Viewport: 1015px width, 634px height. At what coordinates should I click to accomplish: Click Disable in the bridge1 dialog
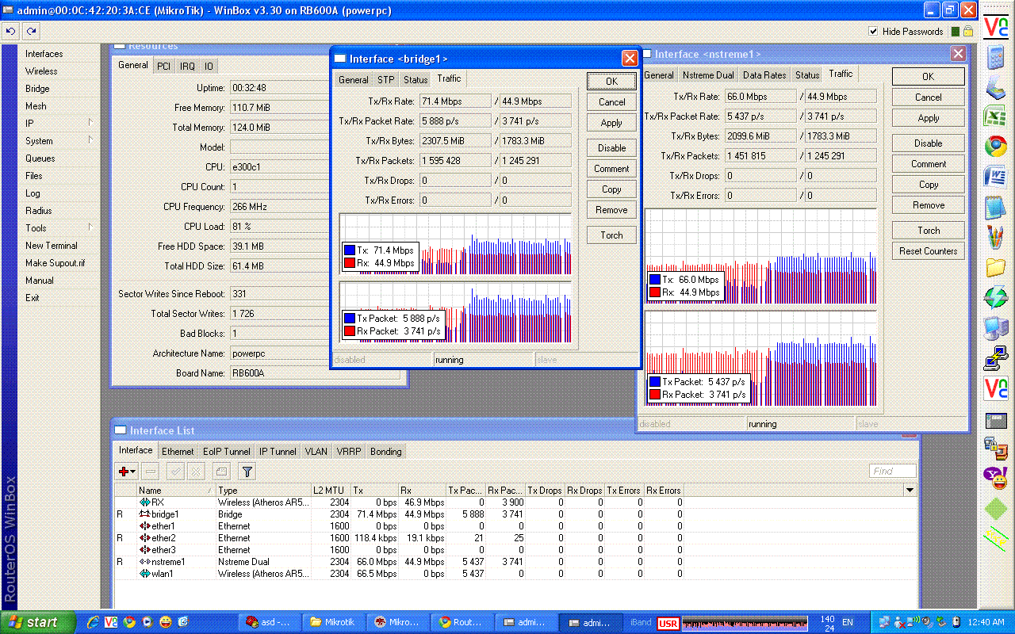coord(611,148)
